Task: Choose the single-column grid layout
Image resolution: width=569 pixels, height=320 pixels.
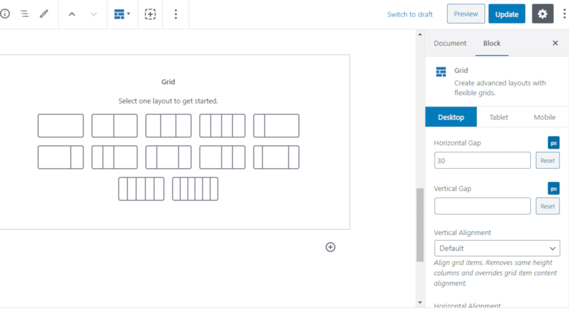Action: tap(60, 126)
